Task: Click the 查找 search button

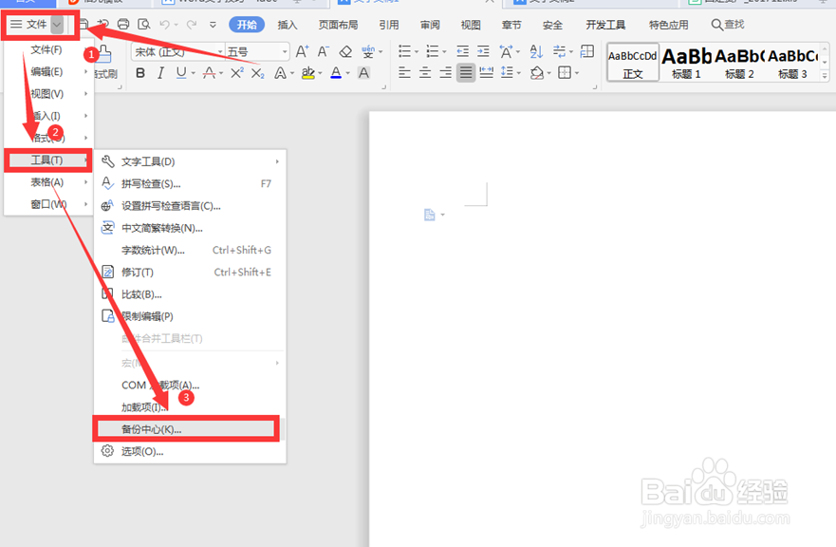Action: (728, 25)
